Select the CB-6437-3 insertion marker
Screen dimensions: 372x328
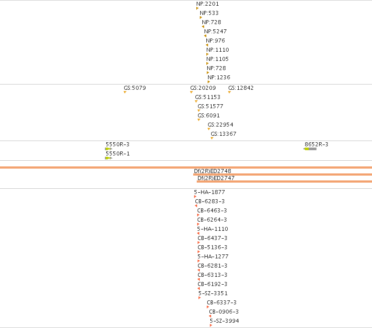199,243
